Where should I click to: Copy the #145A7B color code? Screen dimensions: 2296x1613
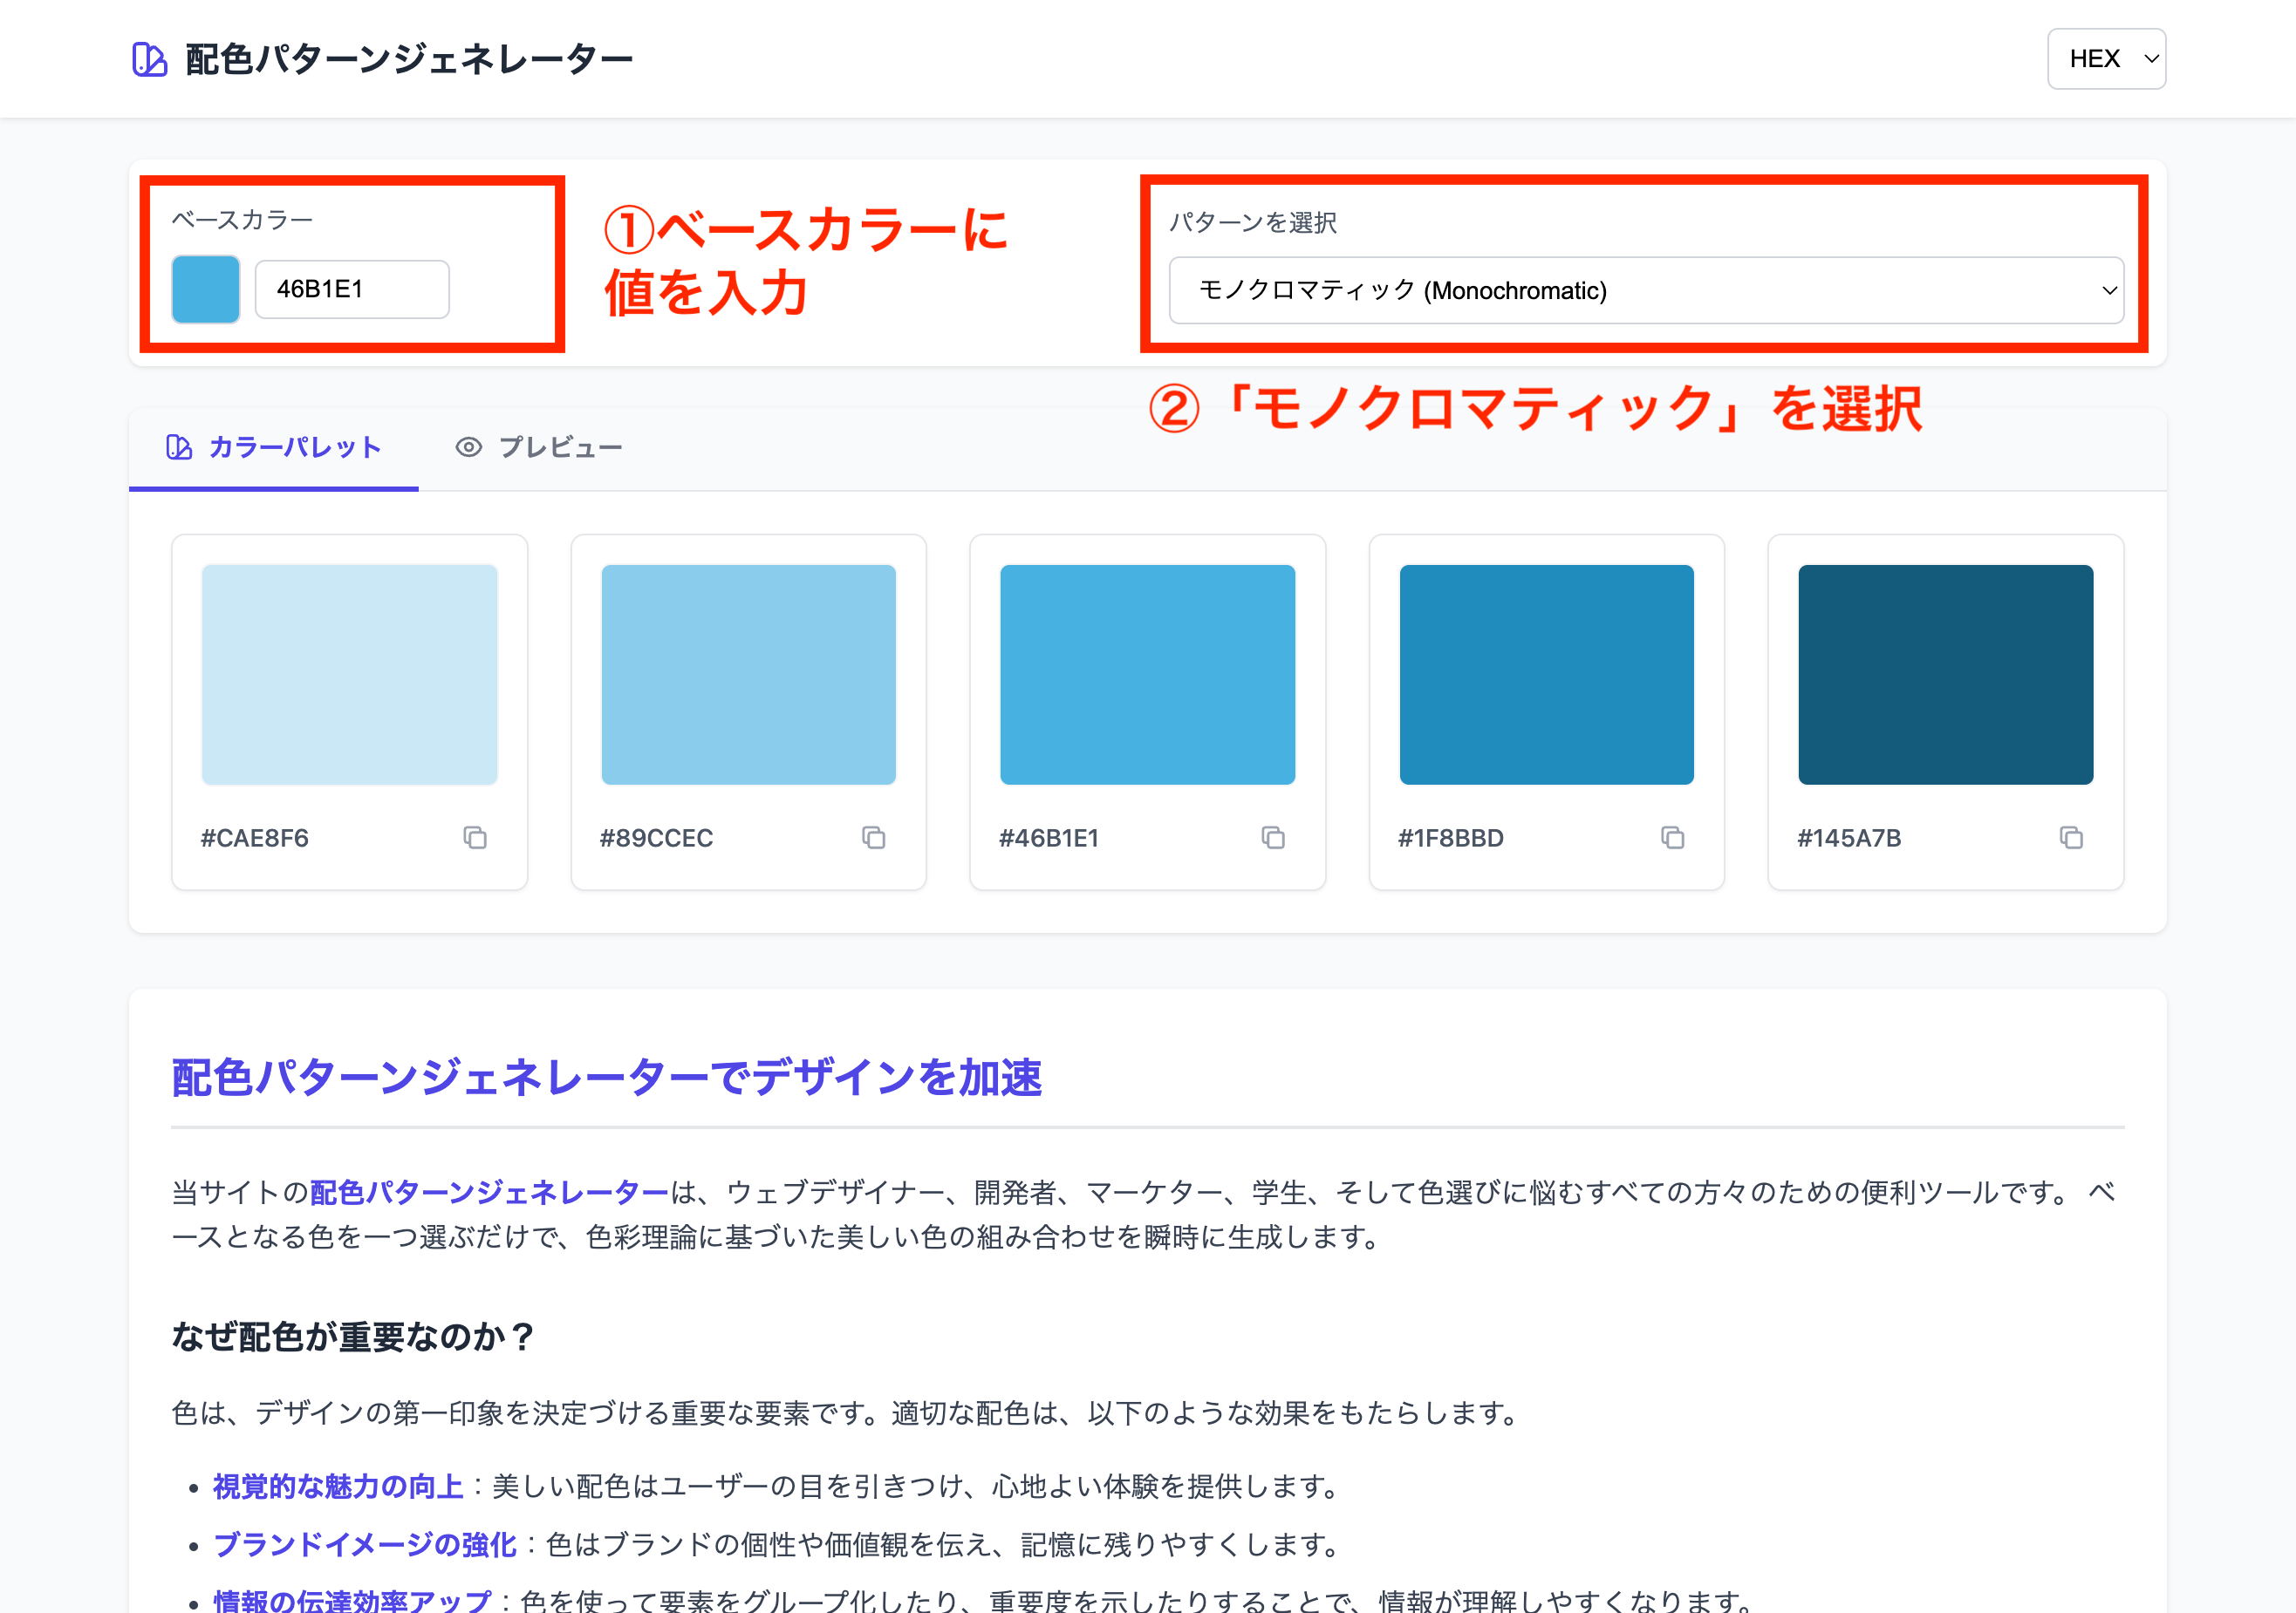[x=2071, y=838]
